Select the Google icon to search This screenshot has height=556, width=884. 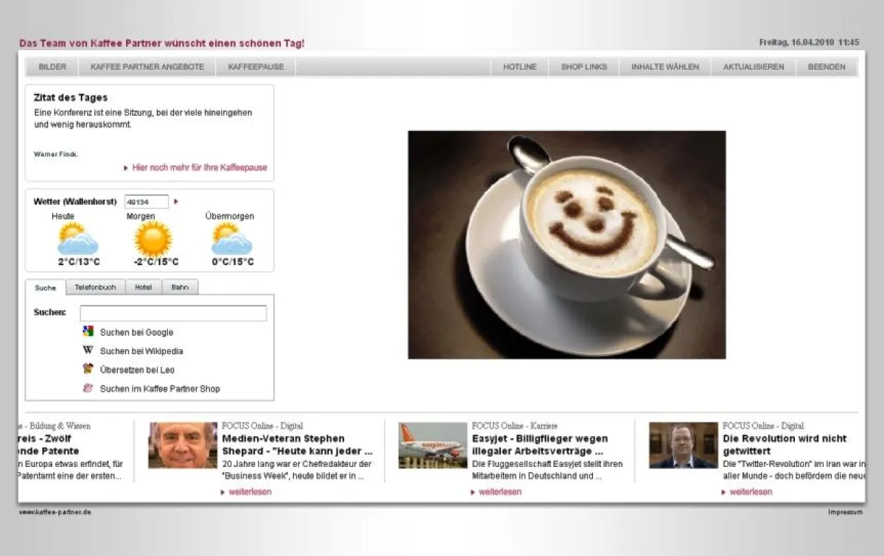[x=88, y=331]
